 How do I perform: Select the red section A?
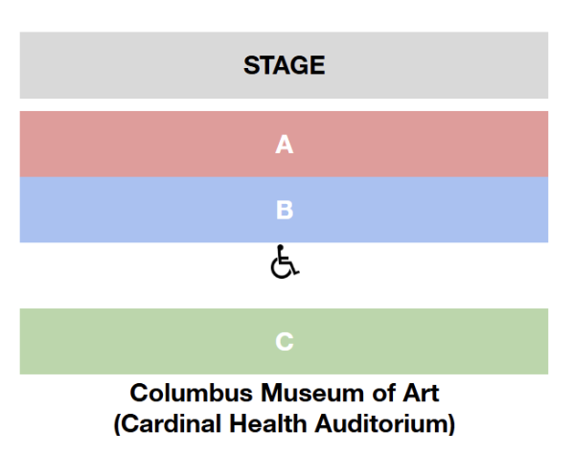284,145
